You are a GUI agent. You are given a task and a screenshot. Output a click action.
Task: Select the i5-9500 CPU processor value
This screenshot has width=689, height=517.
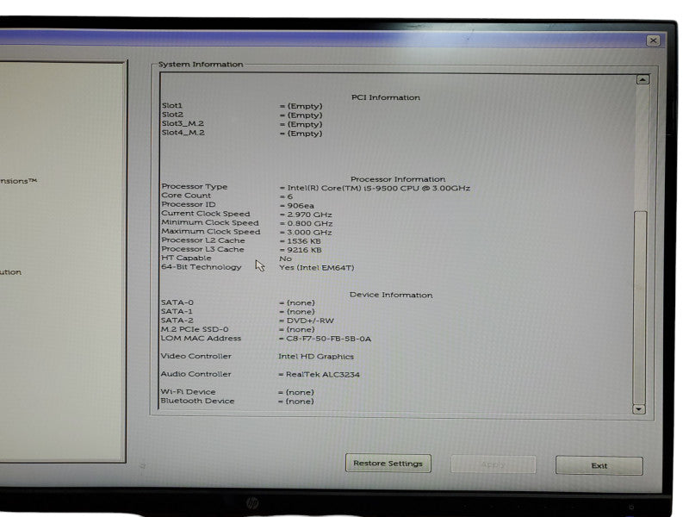[378, 188]
